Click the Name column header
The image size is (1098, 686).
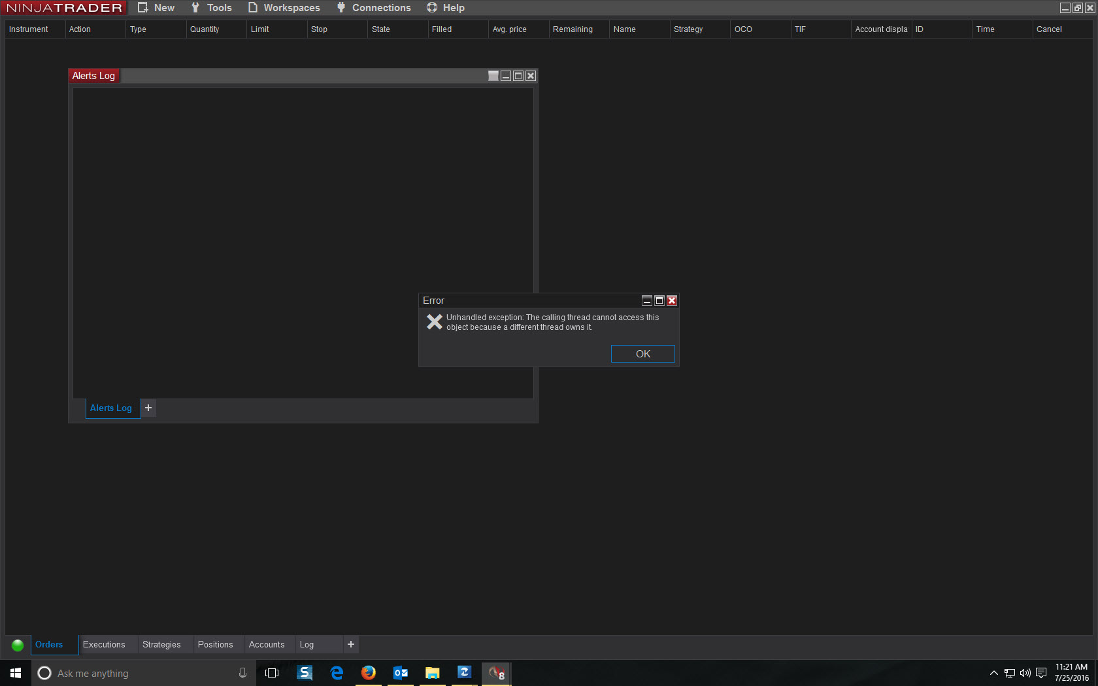coord(639,29)
